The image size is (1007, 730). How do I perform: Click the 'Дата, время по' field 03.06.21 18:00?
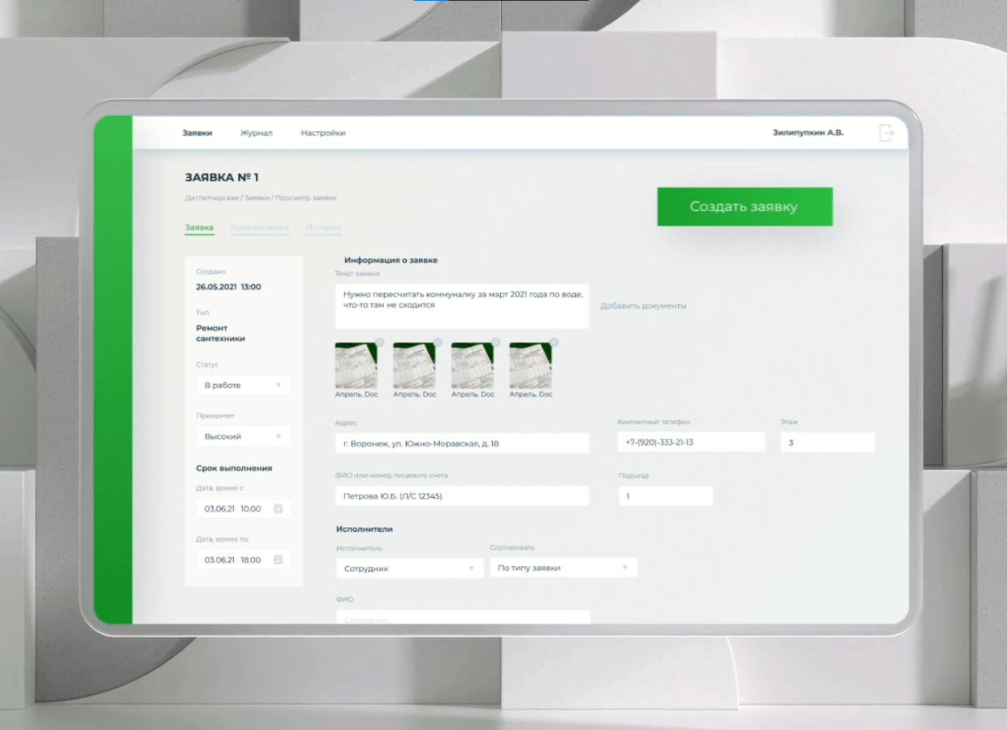pos(243,559)
